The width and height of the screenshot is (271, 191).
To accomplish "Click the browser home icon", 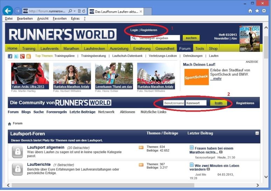I will pyautogui.click(x=250, y=11).
